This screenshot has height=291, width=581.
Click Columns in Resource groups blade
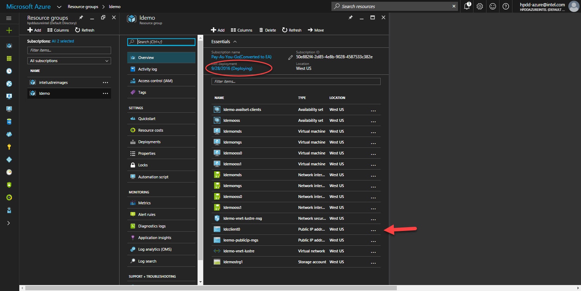pyautogui.click(x=58, y=30)
